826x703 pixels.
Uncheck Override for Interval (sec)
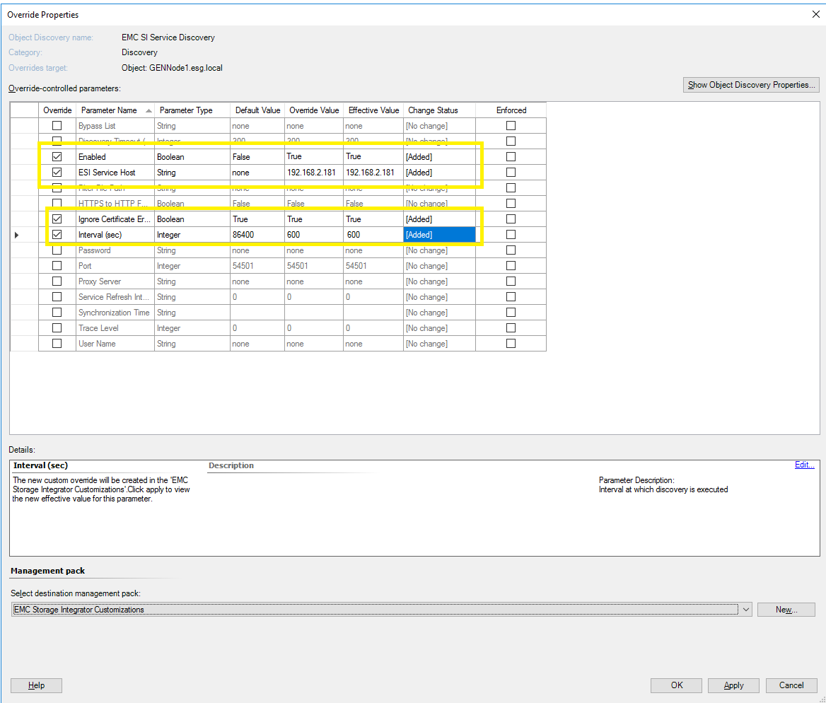[x=57, y=235]
